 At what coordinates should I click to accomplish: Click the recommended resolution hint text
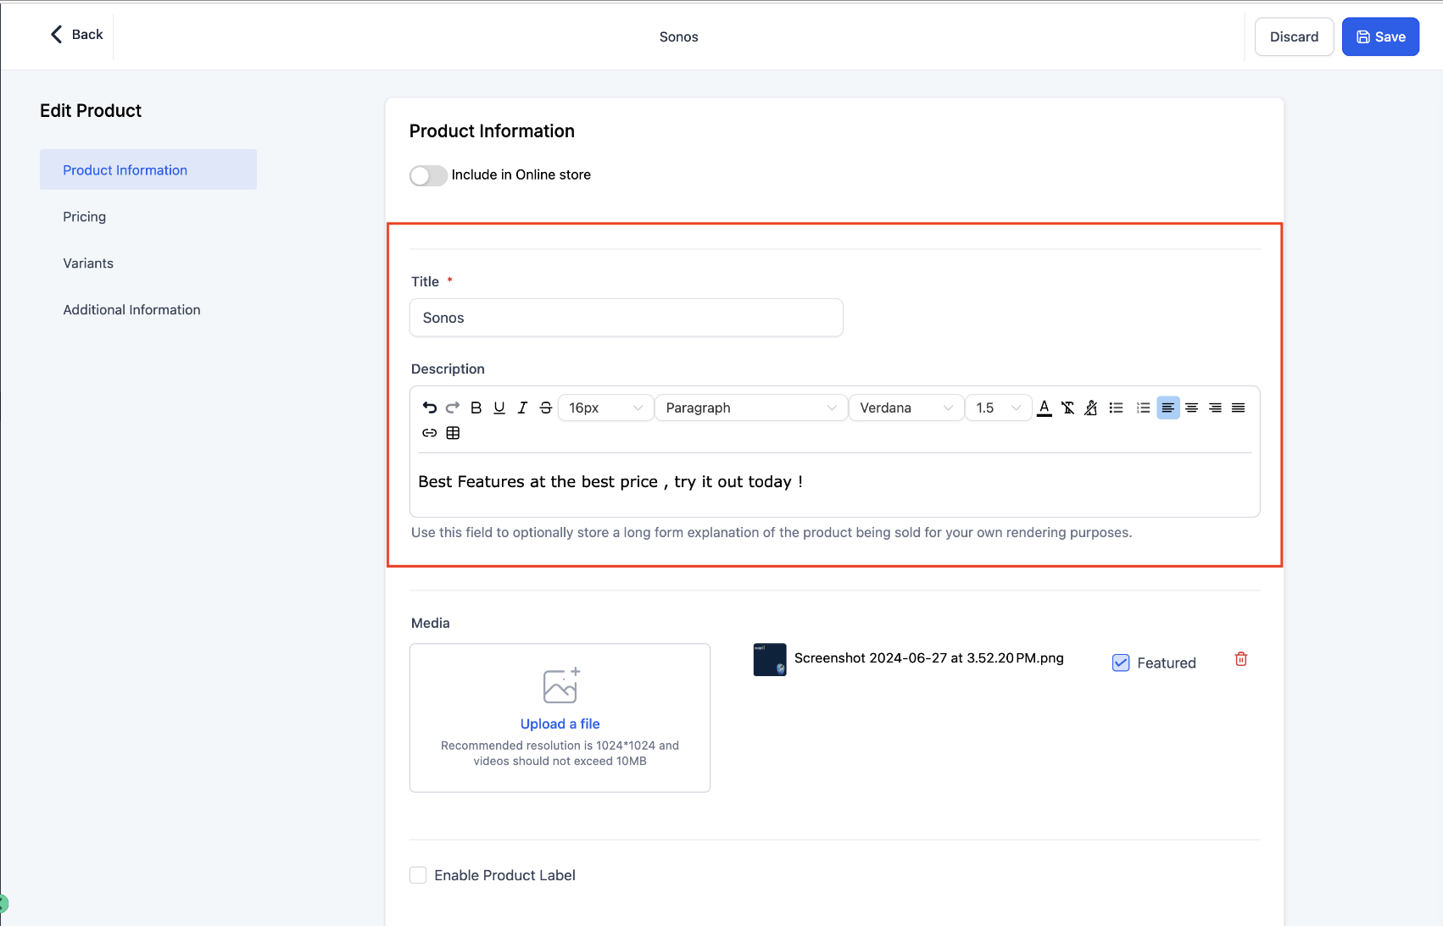pyautogui.click(x=560, y=753)
